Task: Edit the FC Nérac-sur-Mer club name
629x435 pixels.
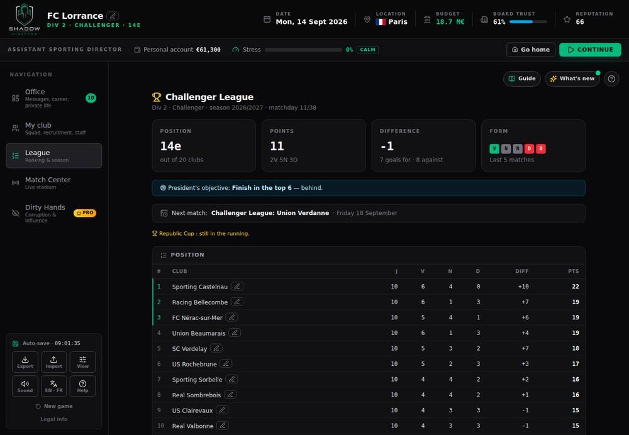Action: coord(231,317)
